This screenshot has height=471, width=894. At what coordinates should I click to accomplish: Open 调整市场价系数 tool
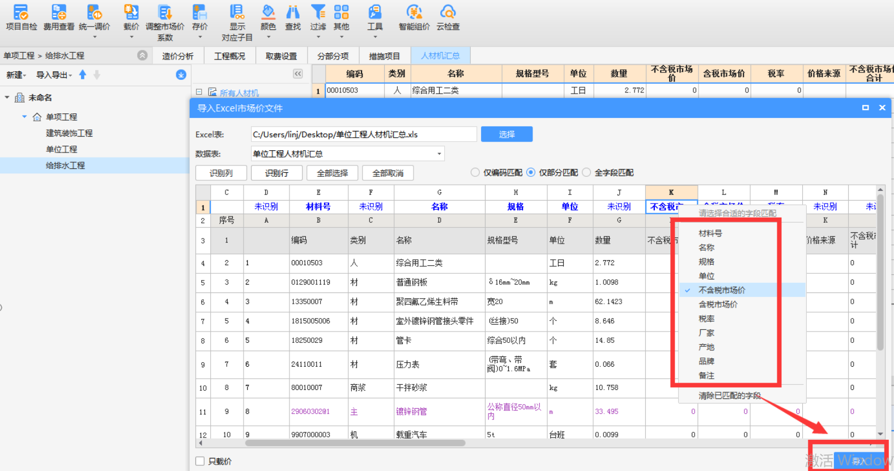165,23
